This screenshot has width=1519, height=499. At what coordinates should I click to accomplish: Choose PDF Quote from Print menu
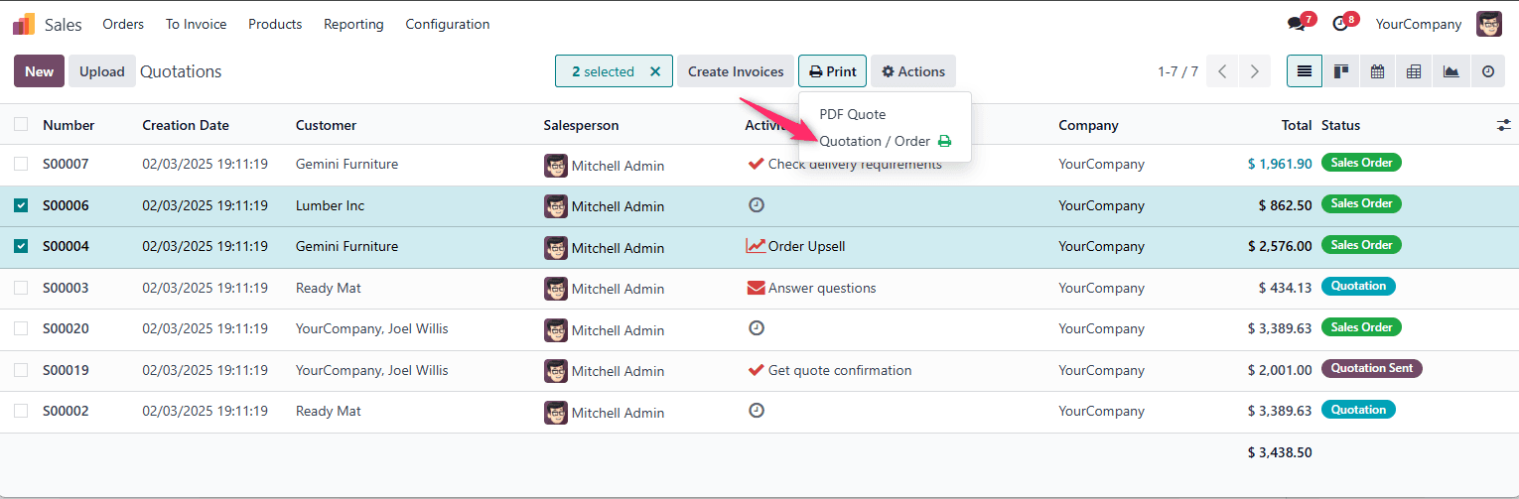[852, 114]
